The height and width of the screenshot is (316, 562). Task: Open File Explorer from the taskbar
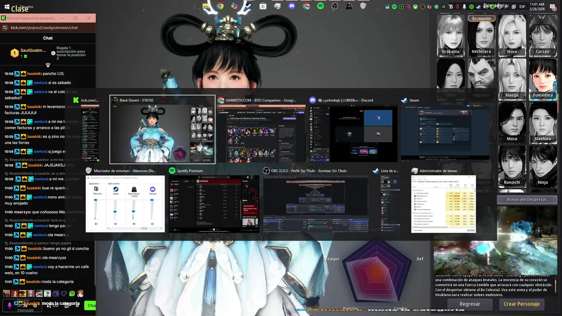point(206,6)
